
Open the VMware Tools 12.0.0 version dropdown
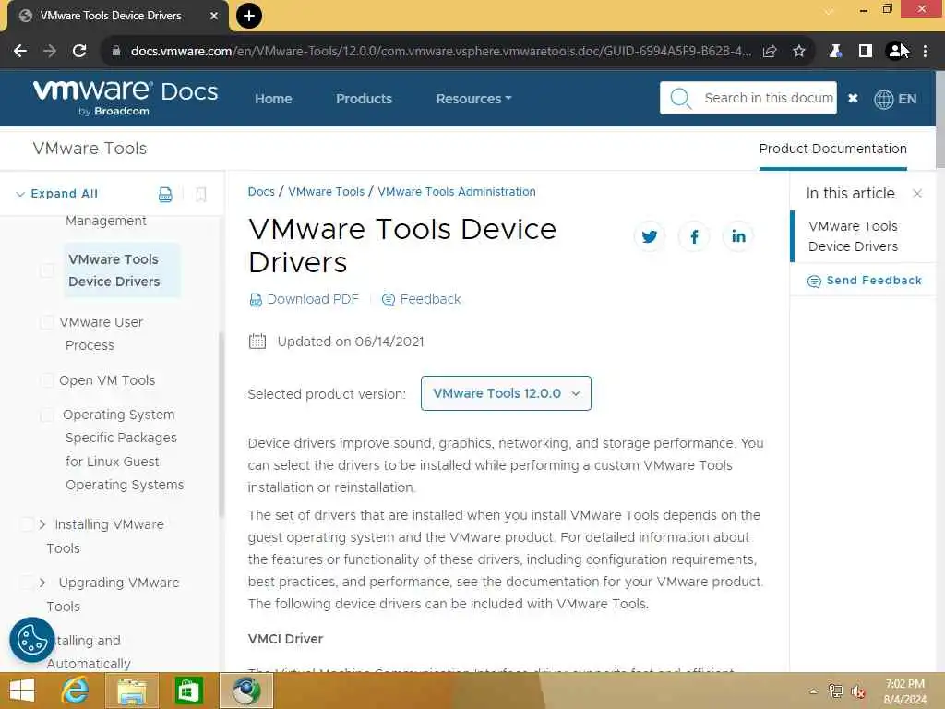click(506, 393)
